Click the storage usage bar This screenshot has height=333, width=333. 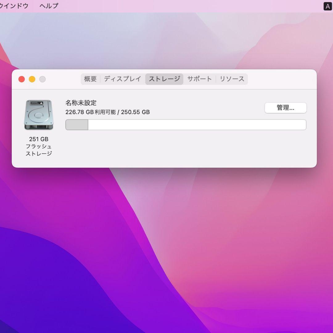(186, 125)
